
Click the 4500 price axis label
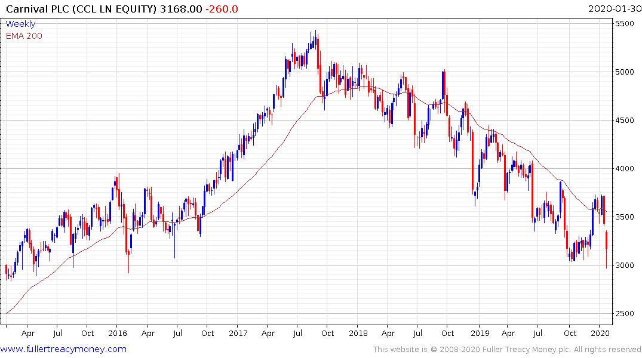click(x=625, y=121)
